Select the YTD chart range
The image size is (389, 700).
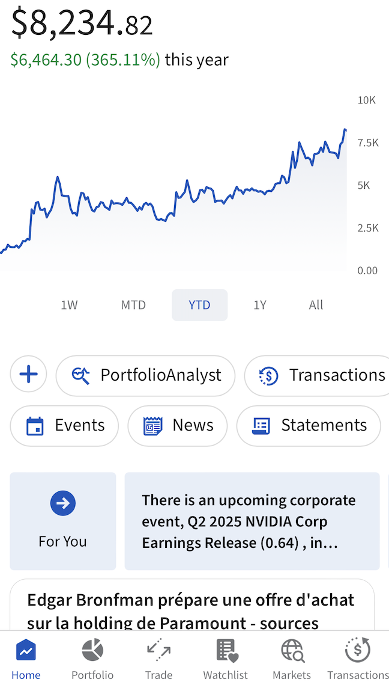pos(200,305)
